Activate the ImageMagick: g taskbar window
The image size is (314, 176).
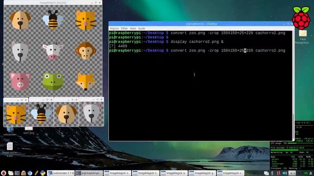202,173
